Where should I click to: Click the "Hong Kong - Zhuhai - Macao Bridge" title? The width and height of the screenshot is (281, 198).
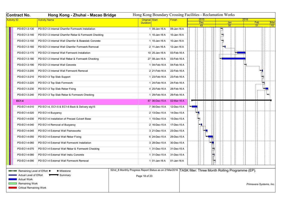click(x=82, y=15)
